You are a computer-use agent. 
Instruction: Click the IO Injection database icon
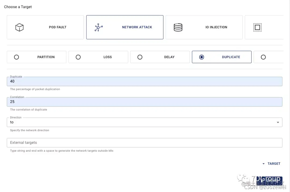pyautogui.click(x=178, y=27)
